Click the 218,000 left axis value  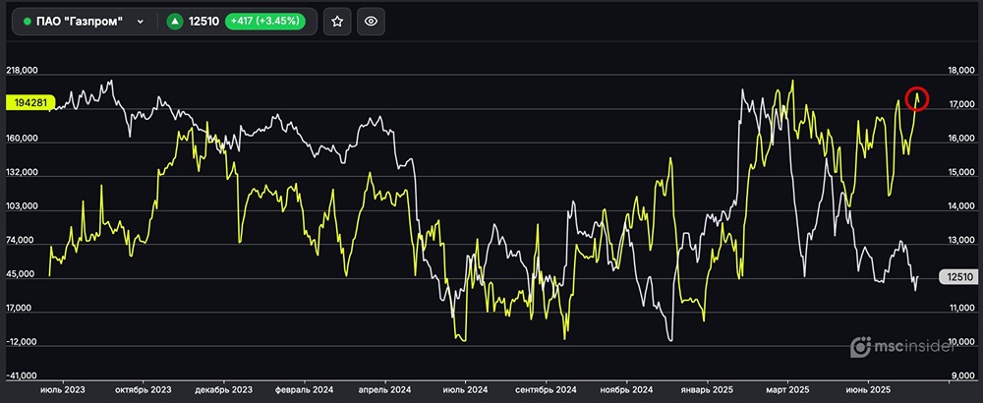[x=22, y=71]
